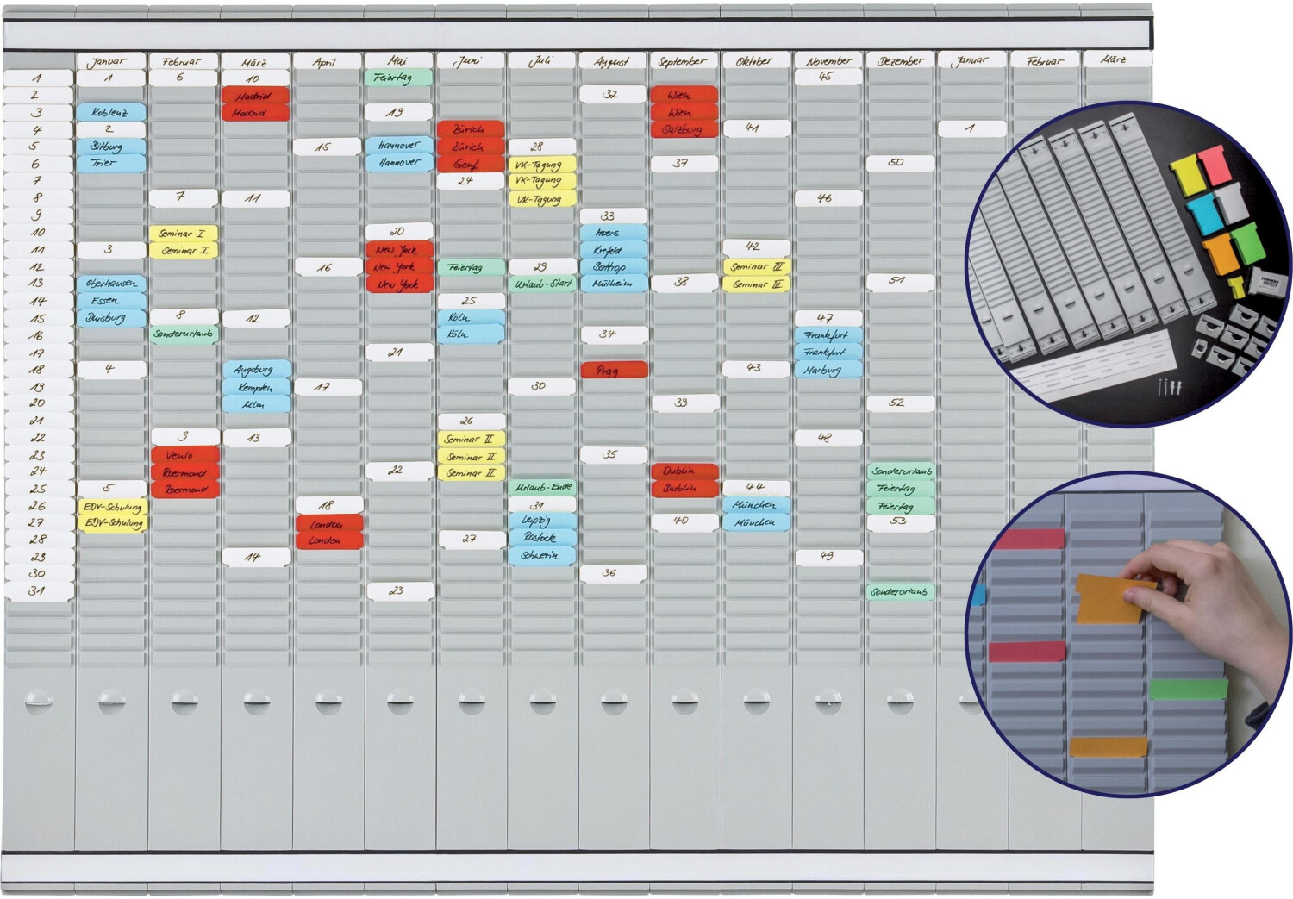Click the red Venlo card

[x=184, y=455]
